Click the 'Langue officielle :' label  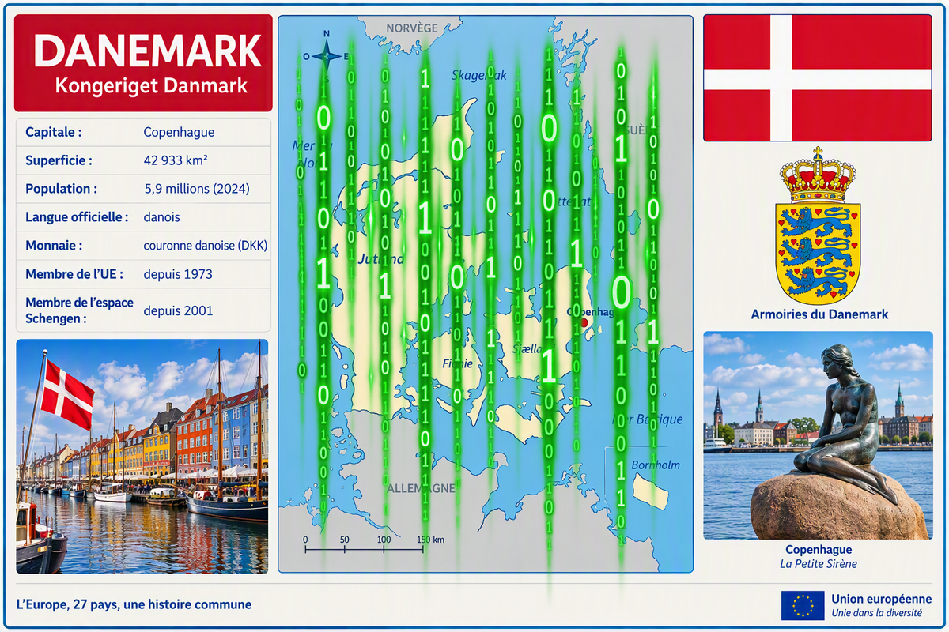(77, 217)
